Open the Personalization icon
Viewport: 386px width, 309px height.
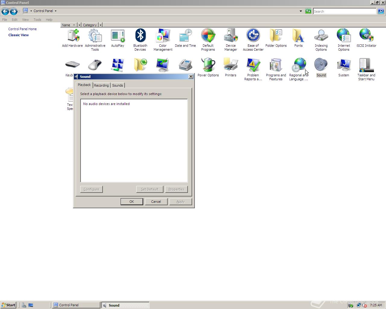tap(163, 65)
